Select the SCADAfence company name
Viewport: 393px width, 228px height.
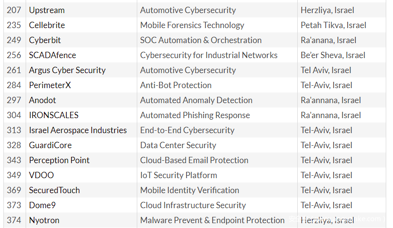52,55
